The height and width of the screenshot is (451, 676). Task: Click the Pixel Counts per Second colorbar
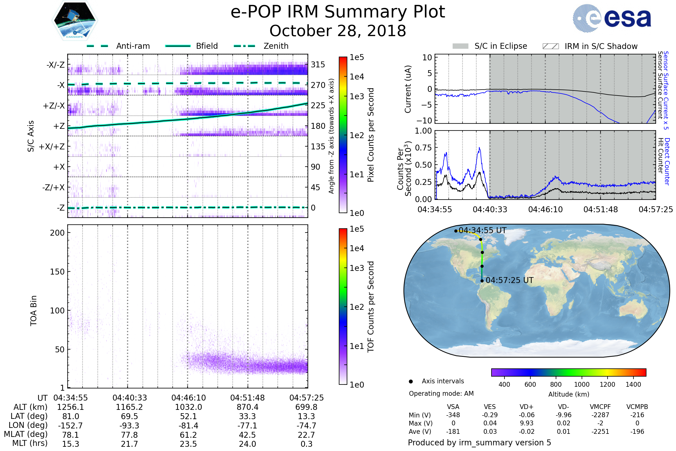343,135
